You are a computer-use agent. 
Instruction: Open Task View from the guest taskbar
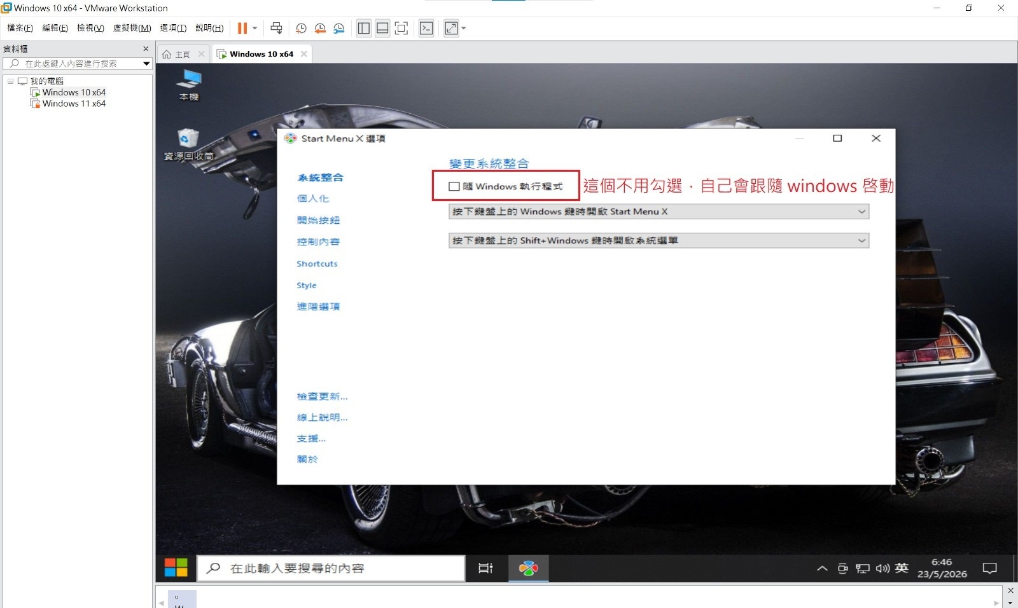click(485, 568)
